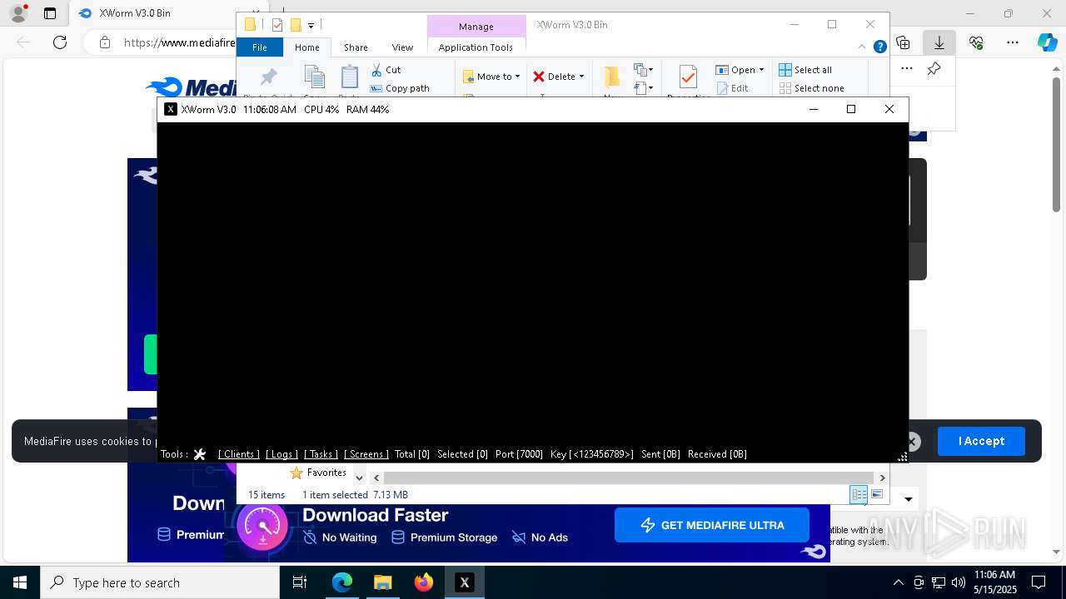
Task: Click the Sent [0B] status entry
Action: click(x=660, y=454)
